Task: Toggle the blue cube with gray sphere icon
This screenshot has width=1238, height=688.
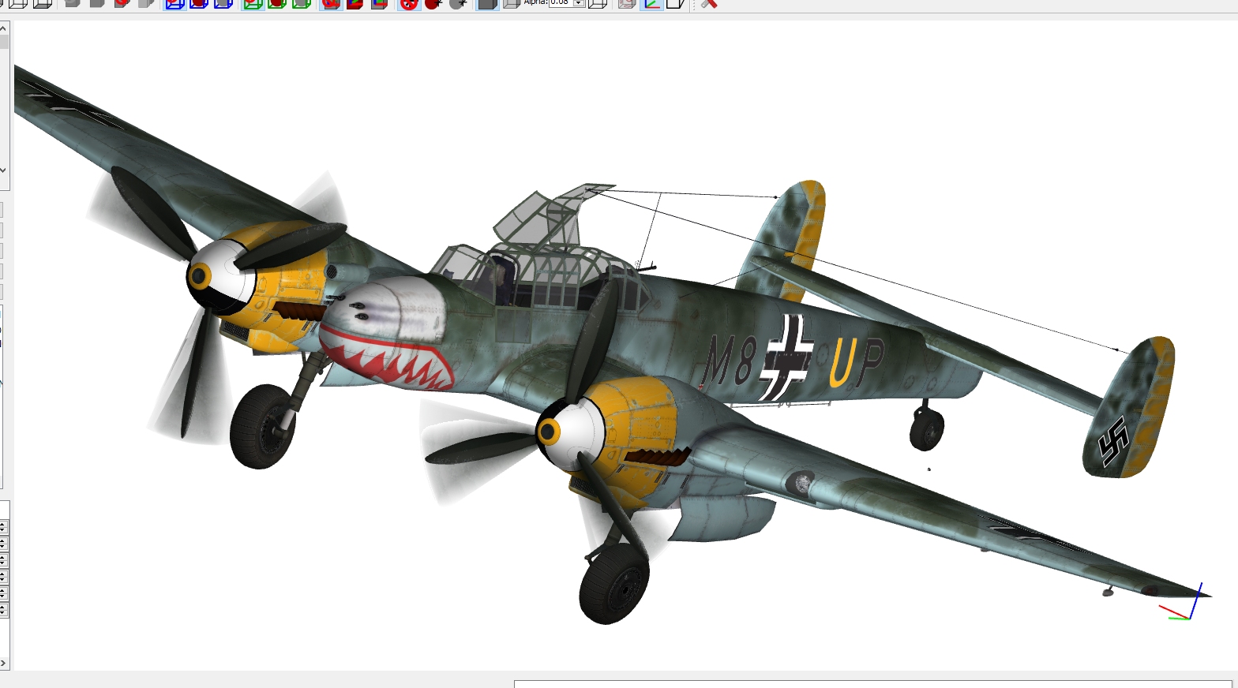Action: [x=223, y=3]
